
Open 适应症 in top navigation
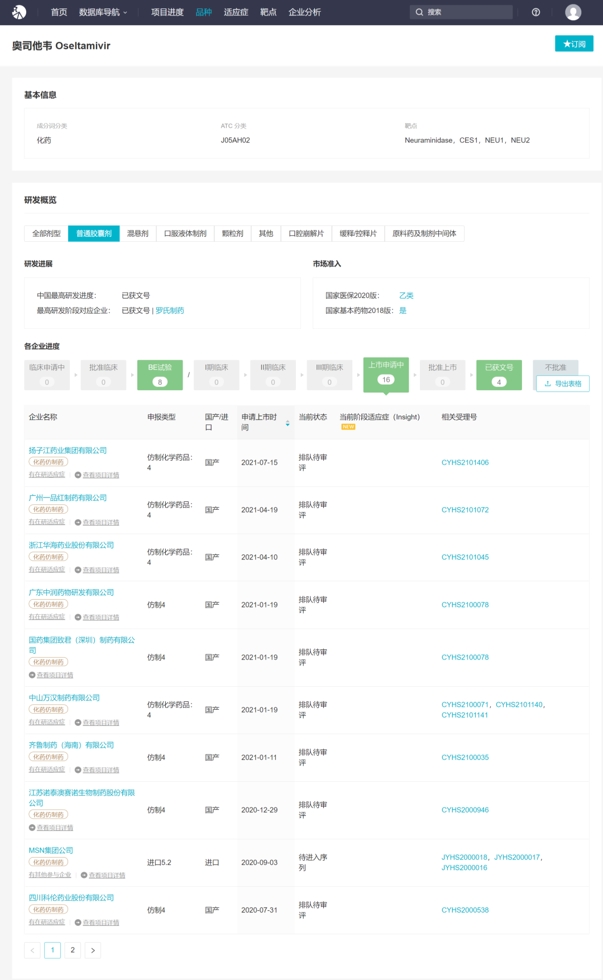pyautogui.click(x=236, y=12)
